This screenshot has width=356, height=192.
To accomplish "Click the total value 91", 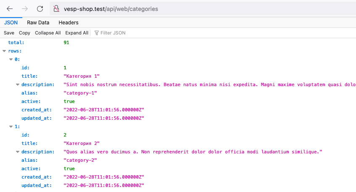I will 66,42.
